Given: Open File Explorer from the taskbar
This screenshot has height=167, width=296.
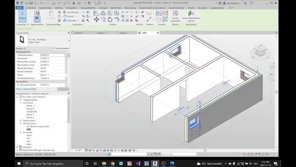Looking at the screenshot, I should point(104,163).
